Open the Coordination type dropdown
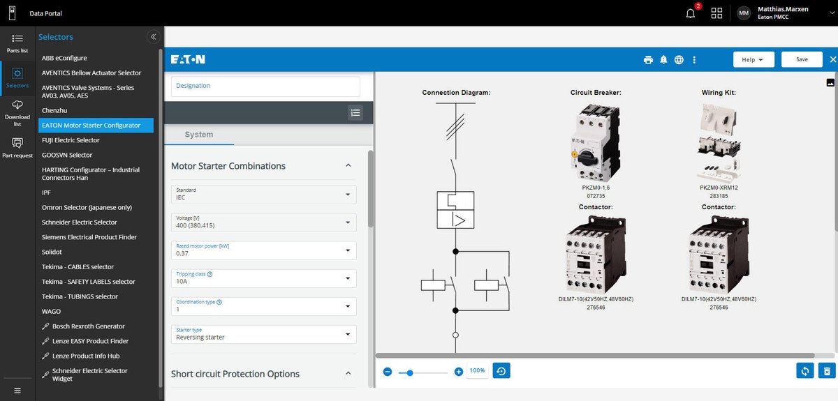This screenshot has width=838, height=401. tap(264, 306)
